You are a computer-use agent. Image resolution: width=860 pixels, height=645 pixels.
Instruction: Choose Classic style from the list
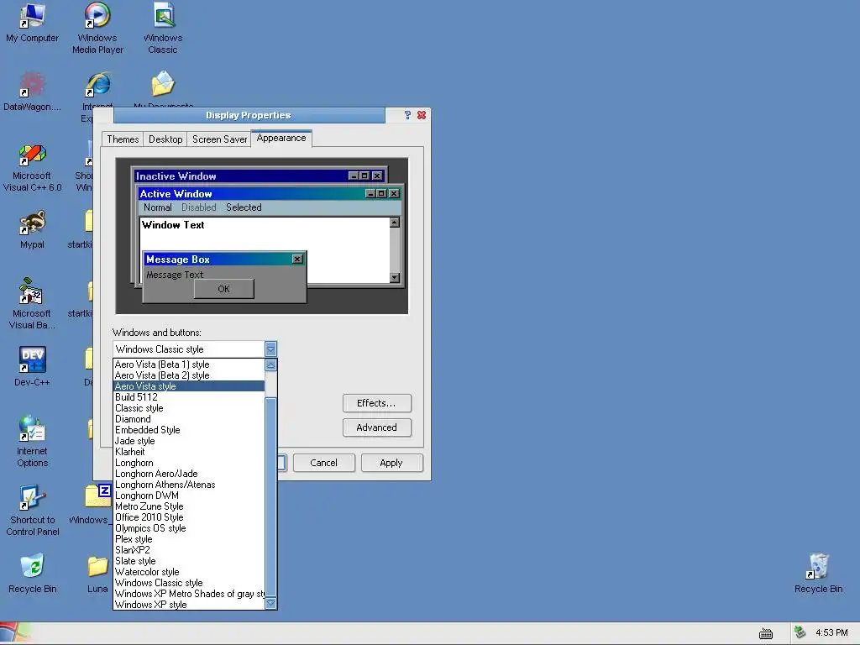189,408
